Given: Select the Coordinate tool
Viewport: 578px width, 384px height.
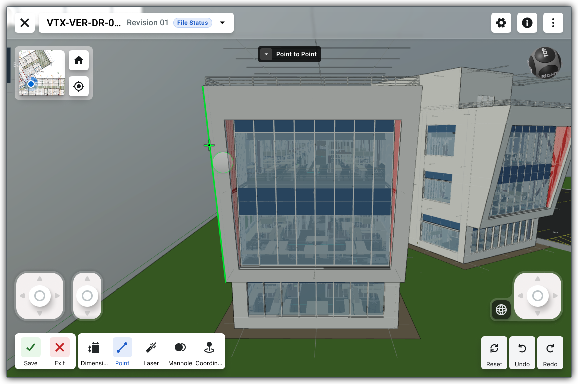Looking at the screenshot, I should 209,351.
